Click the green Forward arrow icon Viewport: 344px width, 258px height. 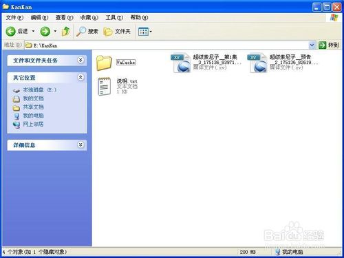tap(45, 31)
